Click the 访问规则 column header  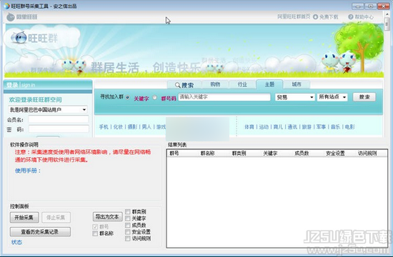click(x=367, y=153)
